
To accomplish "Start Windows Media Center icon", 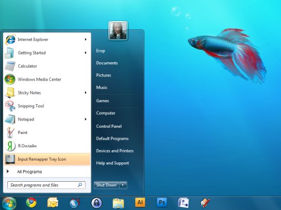I will coord(10,80).
